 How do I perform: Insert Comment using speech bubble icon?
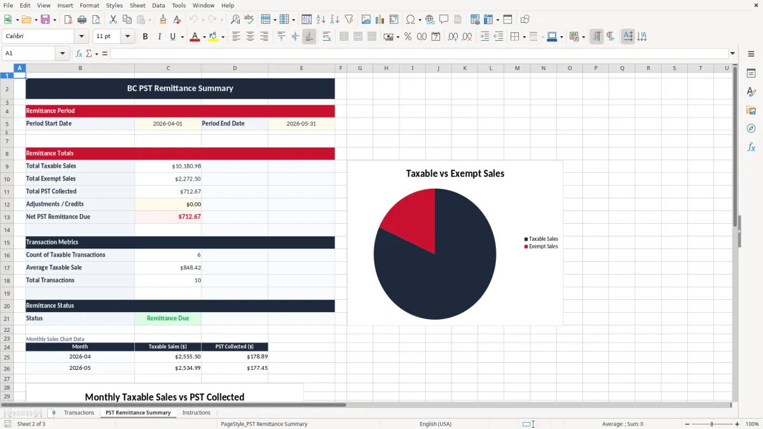(444, 20)
